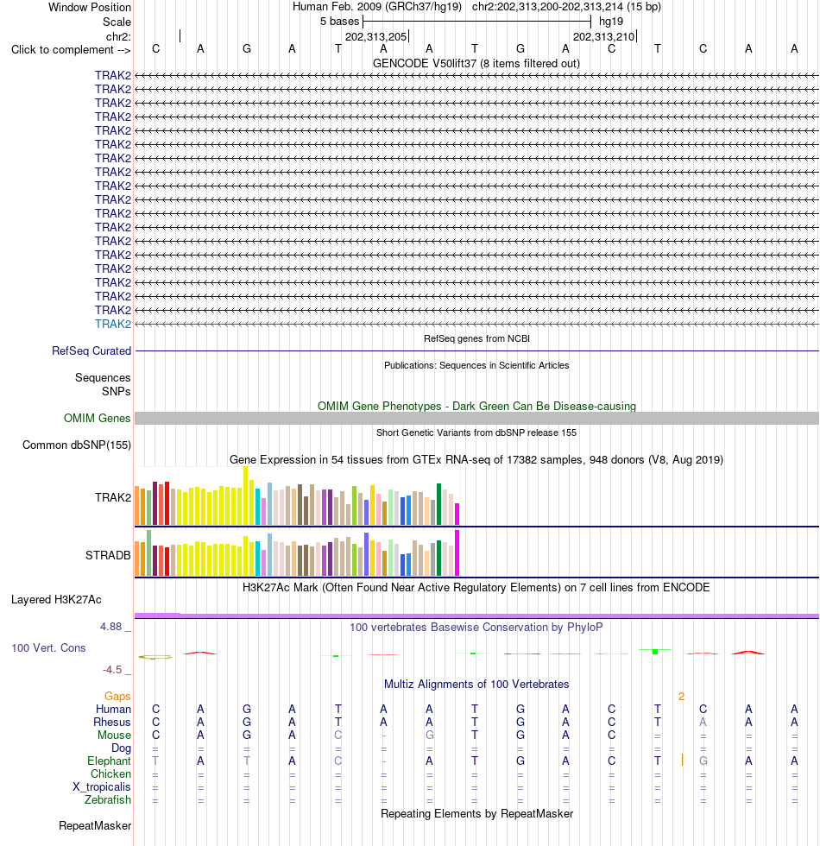Click the RefSeq Curated intron line
This screenshot has height=846, width=820.
click(x=476, y=350)
